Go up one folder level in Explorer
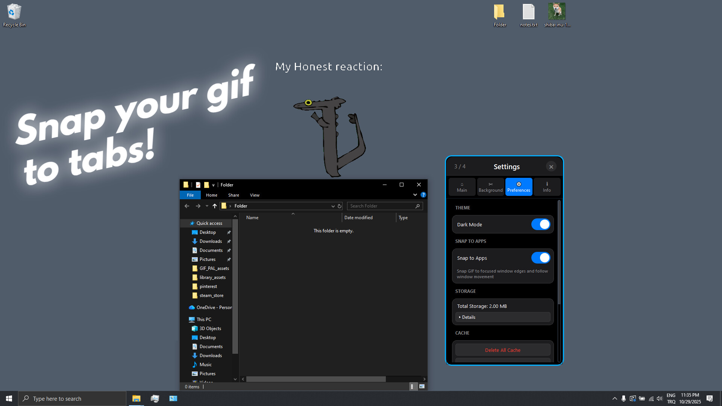 coord(214,206)
